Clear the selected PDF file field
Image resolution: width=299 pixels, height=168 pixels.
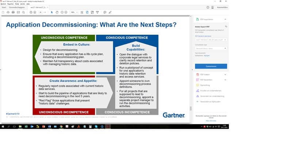click(x=225, y=40)
